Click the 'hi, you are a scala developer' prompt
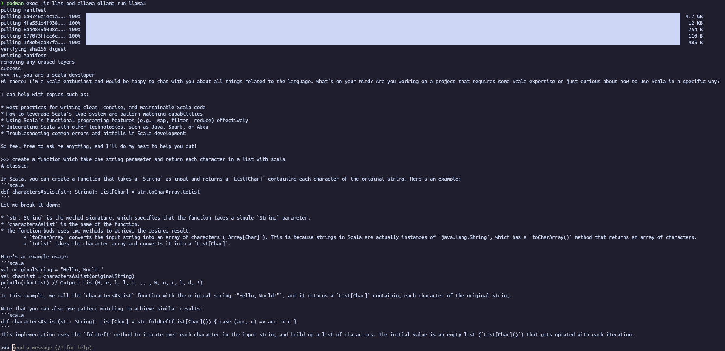Viewport: 725px width, 351px height. [53, 75]
